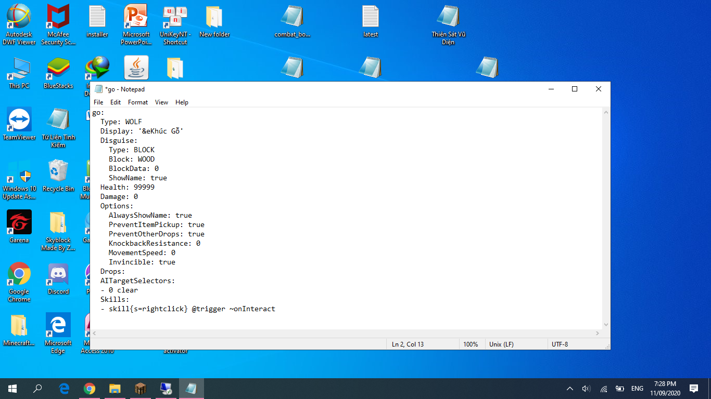Click the volume speaker tray icon
The height and width of the screenshot is (399, 711).
[x=587, y=389]
